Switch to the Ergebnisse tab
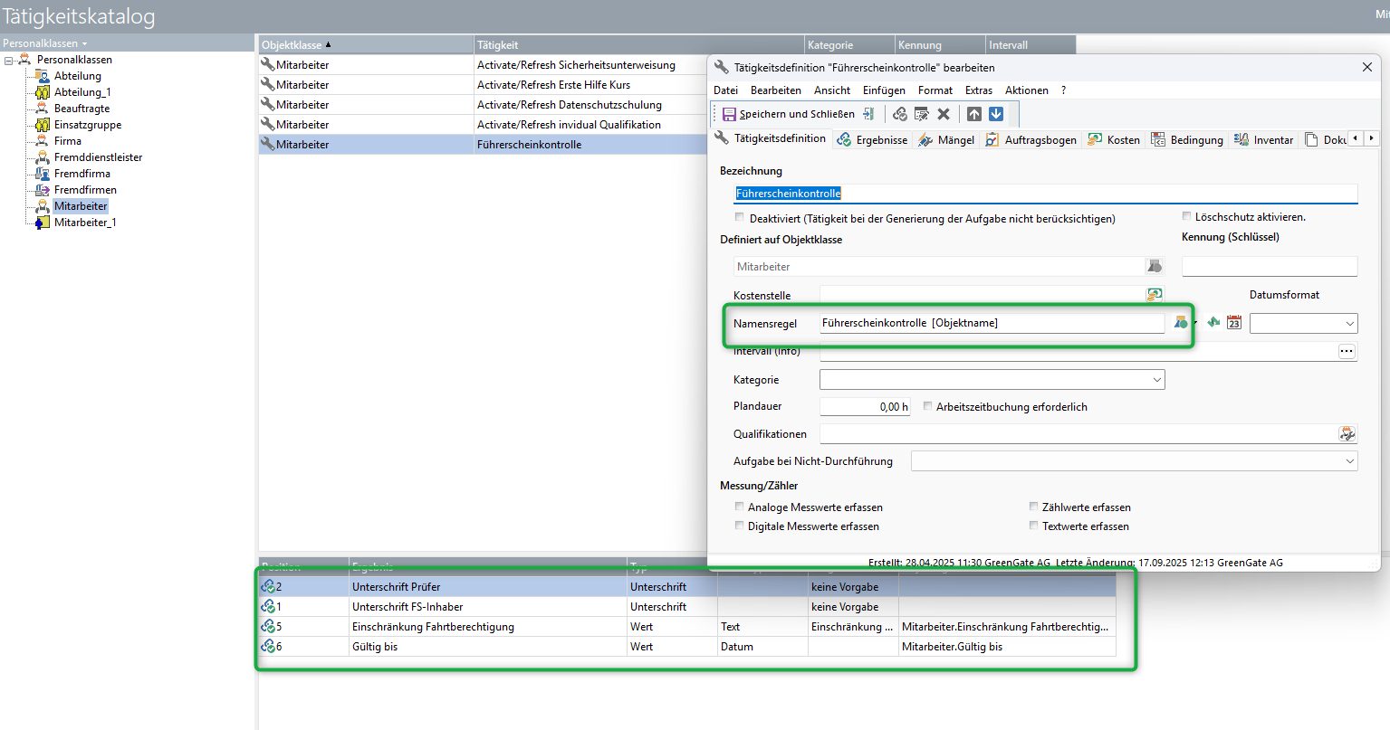 (x=873, y=140)
